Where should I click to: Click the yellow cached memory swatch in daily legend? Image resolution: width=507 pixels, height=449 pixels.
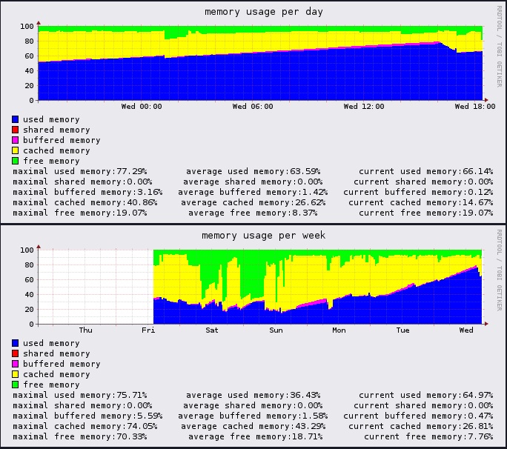tap(16, 150)
